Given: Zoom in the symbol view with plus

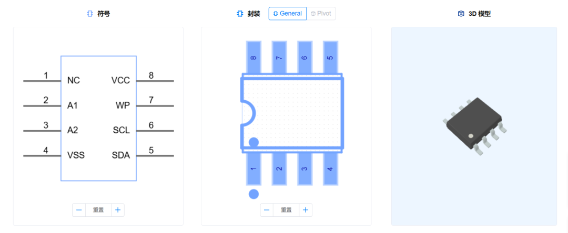Looking at the screenshot, I should pyautogui.click(x=118, y=210).
